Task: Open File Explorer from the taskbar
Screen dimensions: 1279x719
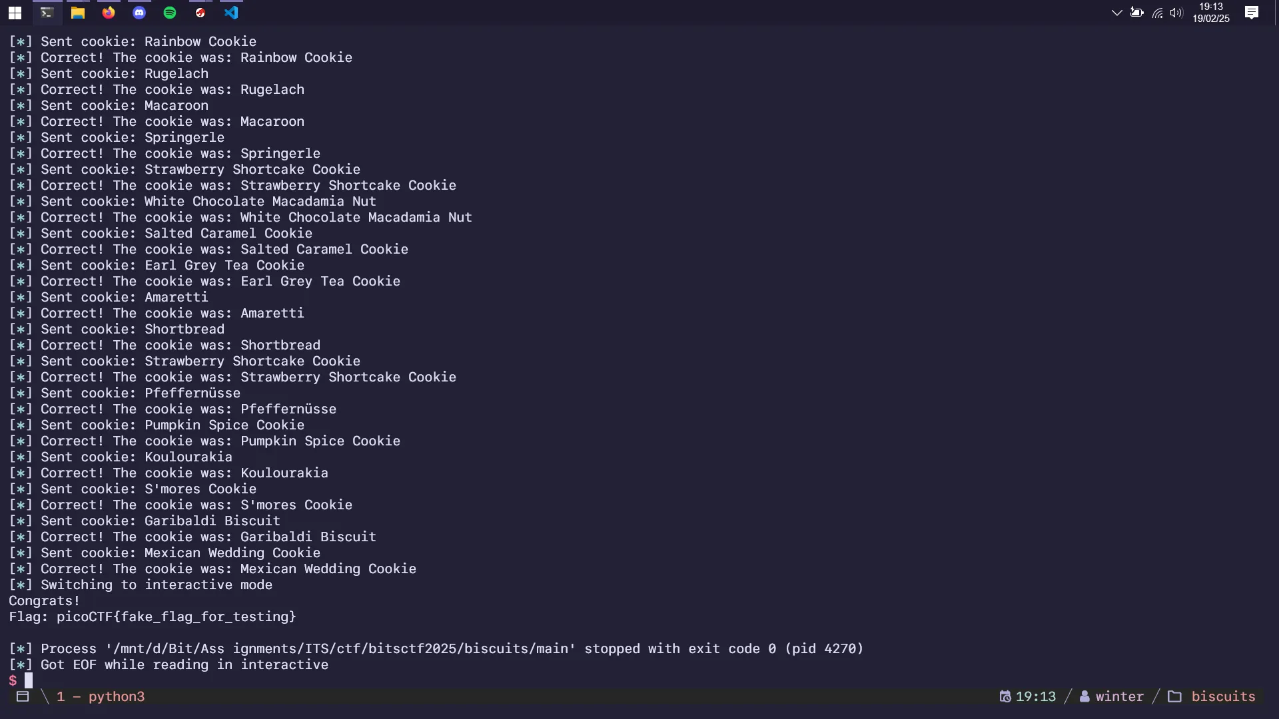Action: pos(78,13)
